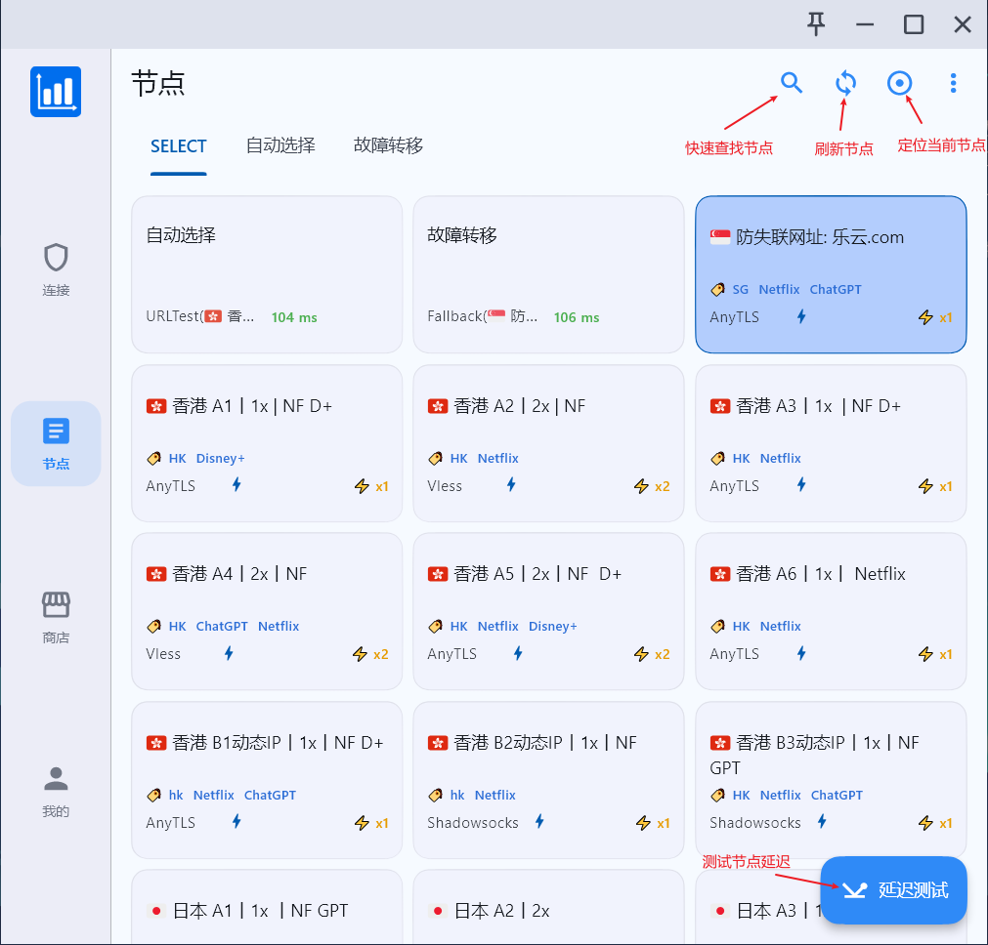Locate current node with the target icon

[x=899, y=83]
